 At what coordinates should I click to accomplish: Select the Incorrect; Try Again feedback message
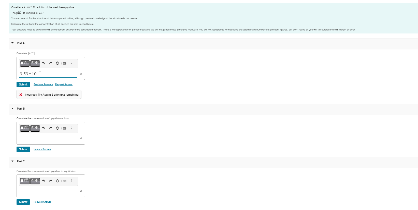49,95
